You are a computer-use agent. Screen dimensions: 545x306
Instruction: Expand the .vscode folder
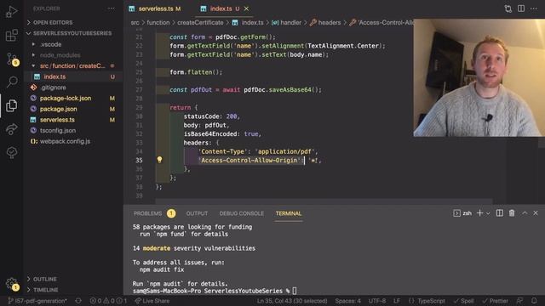coord(51,44)
